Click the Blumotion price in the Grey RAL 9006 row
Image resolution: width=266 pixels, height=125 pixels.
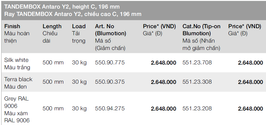tap(164, 109)
